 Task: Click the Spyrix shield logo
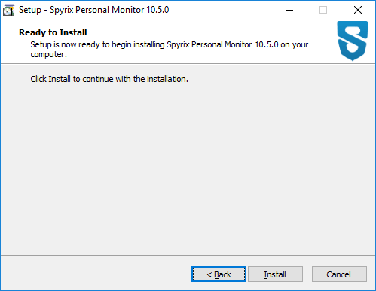click(x=353, y=41)
